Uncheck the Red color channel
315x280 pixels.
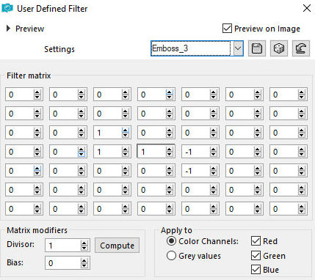click(x=256, y=241)
